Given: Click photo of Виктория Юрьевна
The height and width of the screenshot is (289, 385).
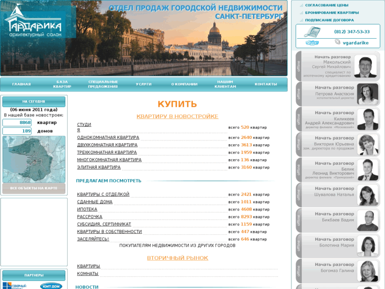Looking at the screenshot, I should [x=368, y=145].
